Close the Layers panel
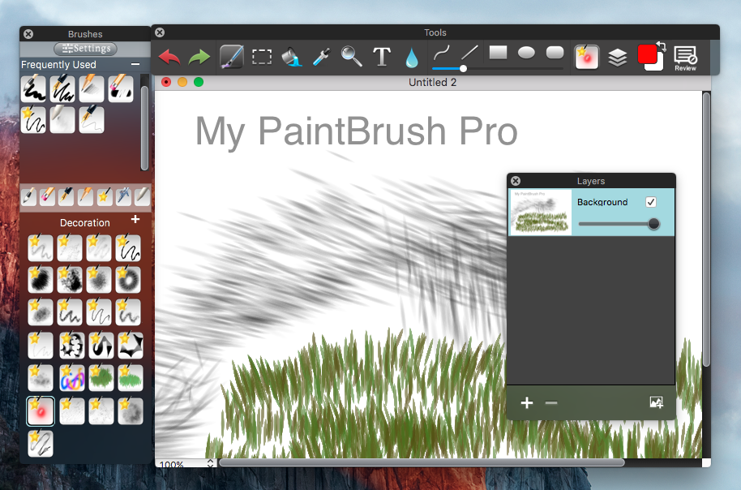 tap(516, 181)
